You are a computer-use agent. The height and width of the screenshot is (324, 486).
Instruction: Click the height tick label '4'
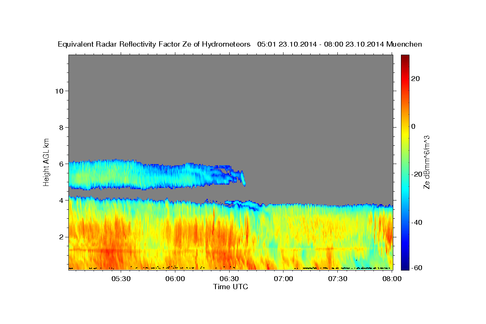[x=61, y=200]
